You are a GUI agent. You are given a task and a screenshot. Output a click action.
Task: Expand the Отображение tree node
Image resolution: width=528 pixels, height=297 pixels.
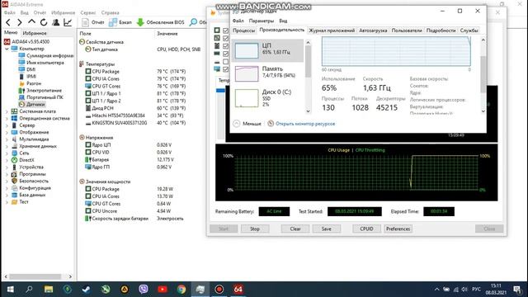tap(7, 132)
